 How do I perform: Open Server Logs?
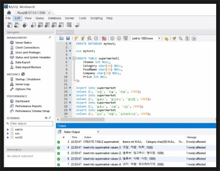pyautogui.click(x=22, y=84)
